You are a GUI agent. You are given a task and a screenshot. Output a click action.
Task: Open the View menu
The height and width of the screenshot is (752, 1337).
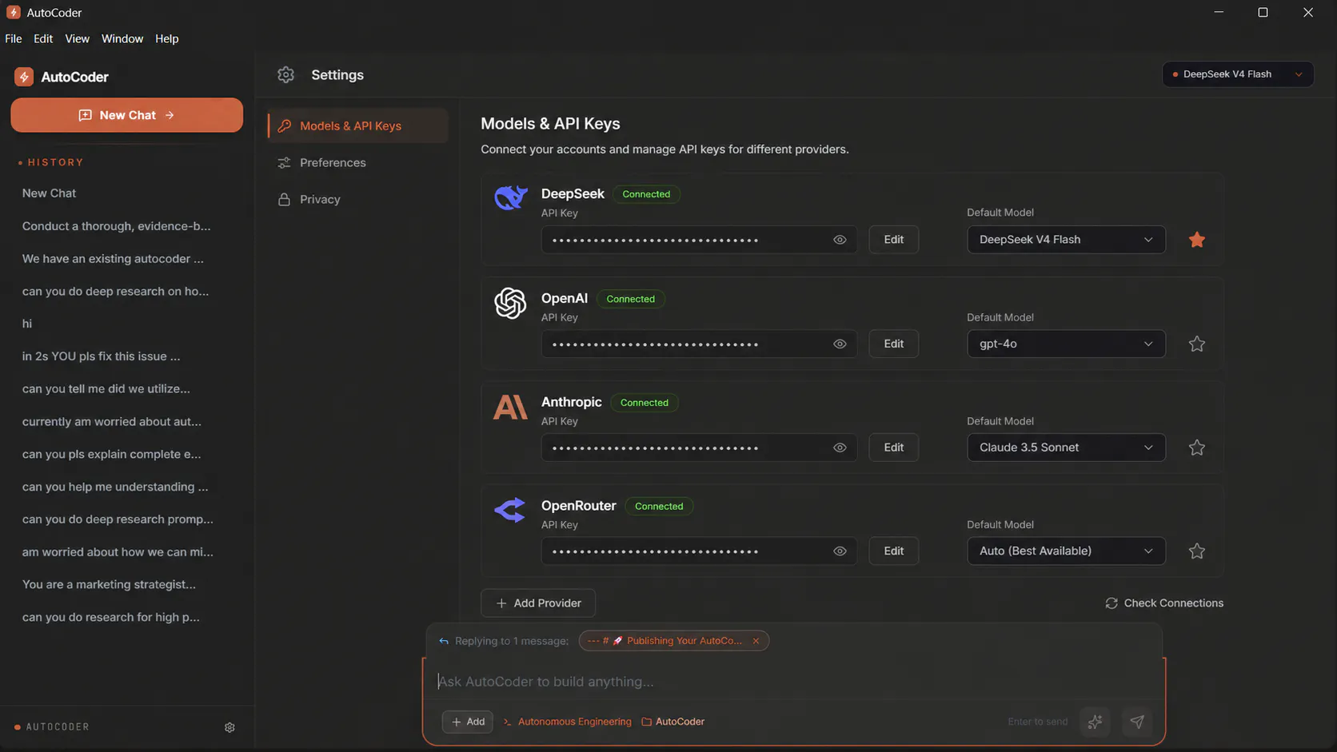pos(77,38)
